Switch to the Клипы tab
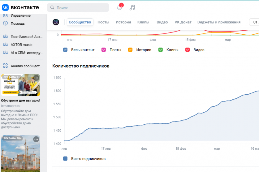The width and height of the screenshot is (259, 172). 143,22
